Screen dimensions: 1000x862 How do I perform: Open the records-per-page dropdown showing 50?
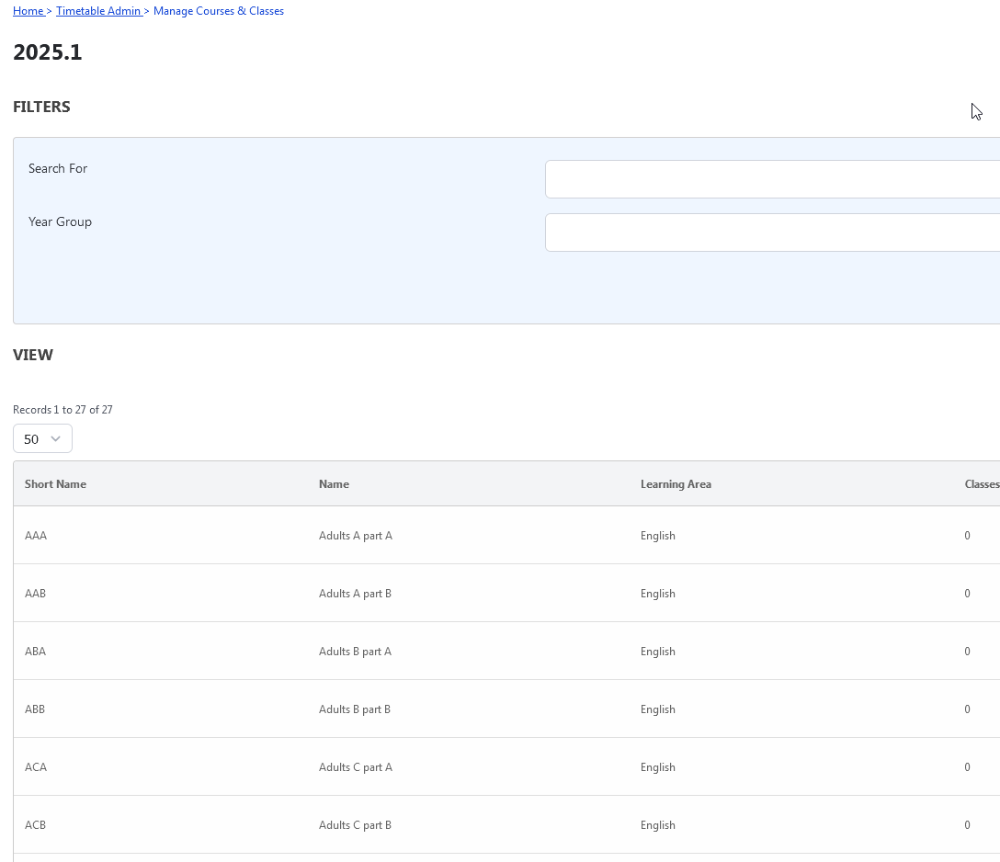[42, 438]
